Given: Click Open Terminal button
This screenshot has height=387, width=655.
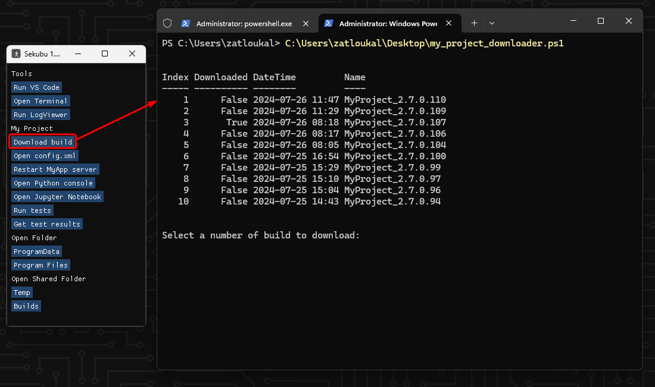Looking at the screenshot, I should point(40,101).
